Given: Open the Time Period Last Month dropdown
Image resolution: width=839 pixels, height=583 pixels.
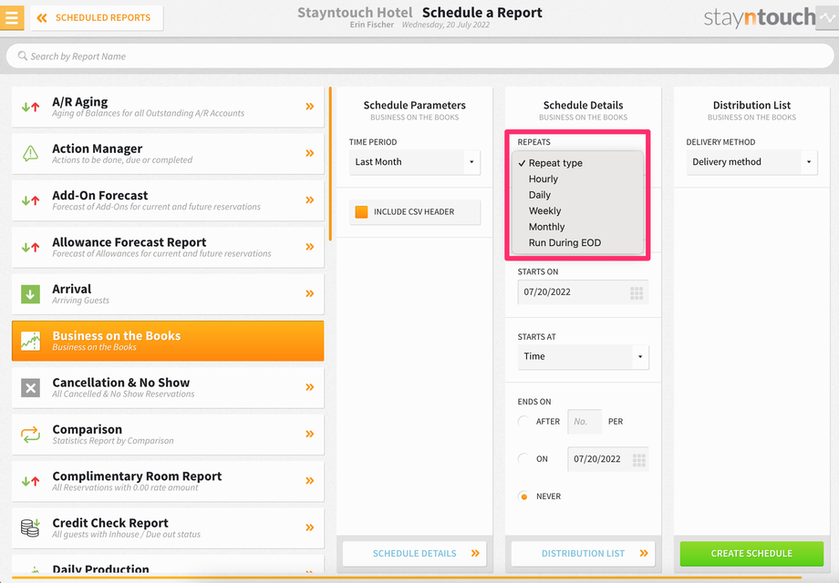Looking at the screenshot, I should [415, 162].
